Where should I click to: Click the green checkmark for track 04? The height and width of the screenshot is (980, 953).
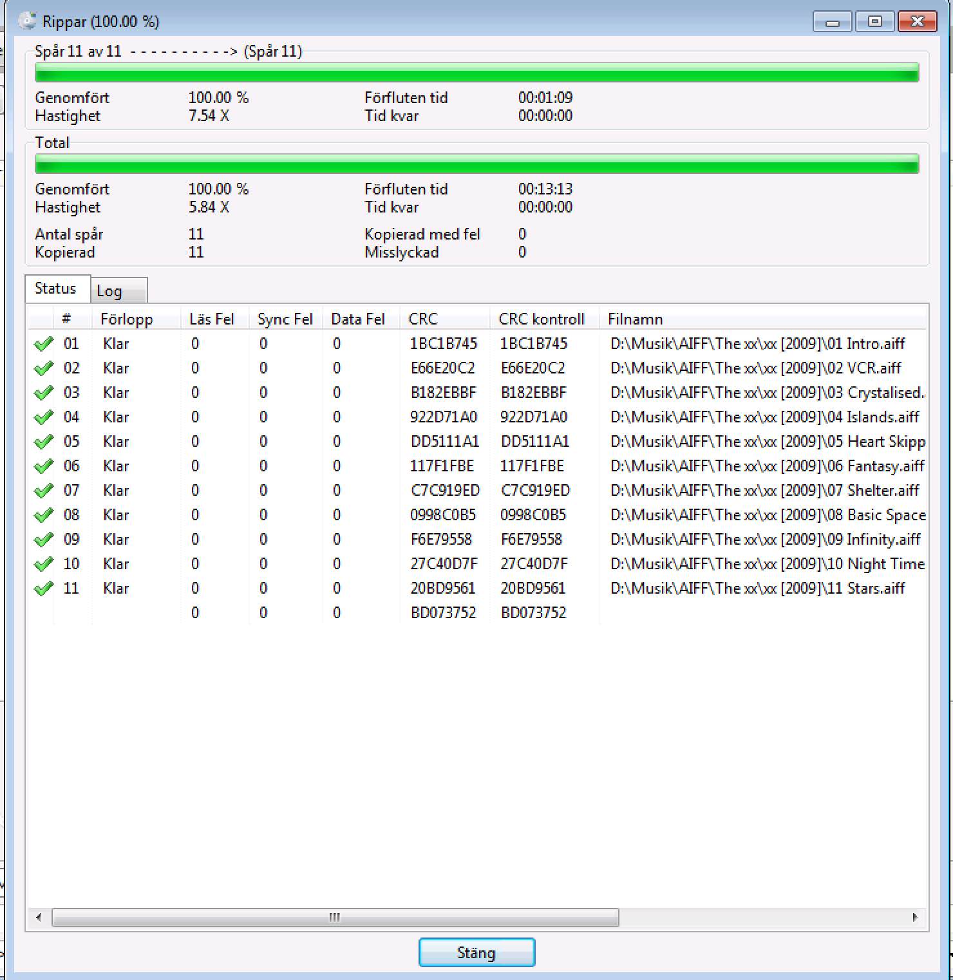pyautogui.click(x=43, y=417)
